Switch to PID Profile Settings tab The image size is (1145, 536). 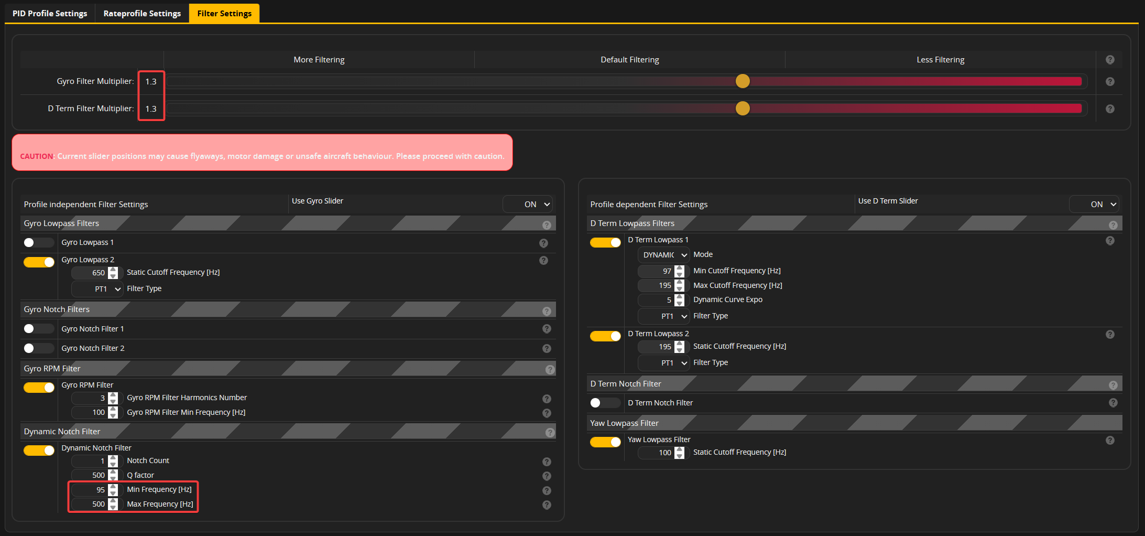tap(50, 13)
